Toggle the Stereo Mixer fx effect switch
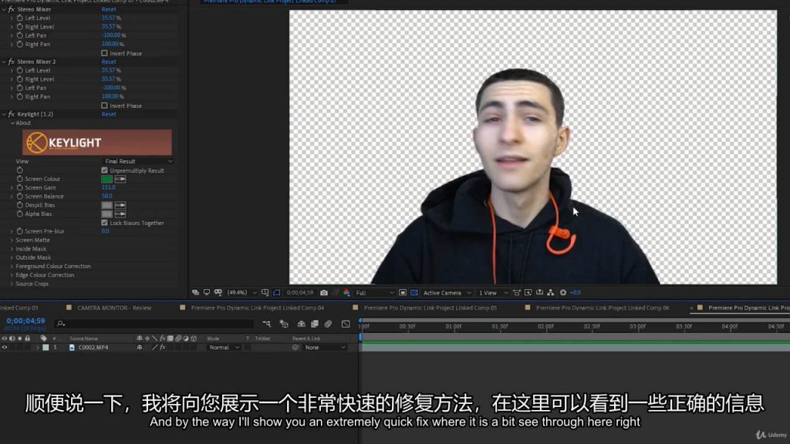Image resolution: width=790 pixels, height=444 pixels. click(x=11, y=9)
